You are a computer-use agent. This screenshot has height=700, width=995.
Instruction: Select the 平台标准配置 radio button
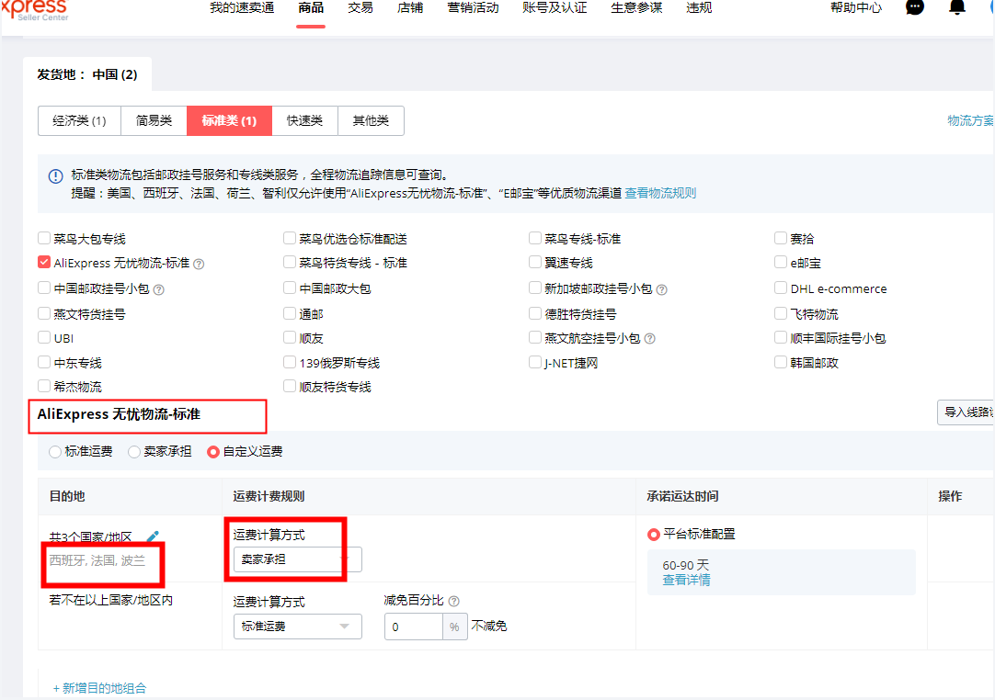tap(653, 535)
